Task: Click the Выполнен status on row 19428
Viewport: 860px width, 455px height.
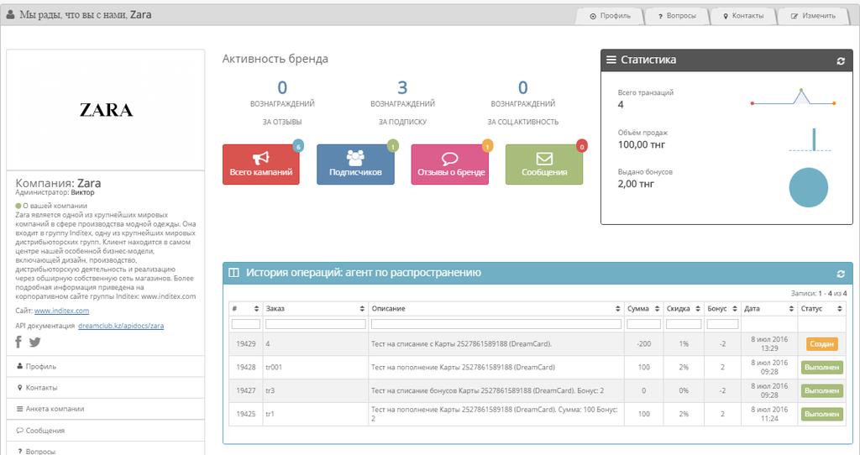Action: 821,368
